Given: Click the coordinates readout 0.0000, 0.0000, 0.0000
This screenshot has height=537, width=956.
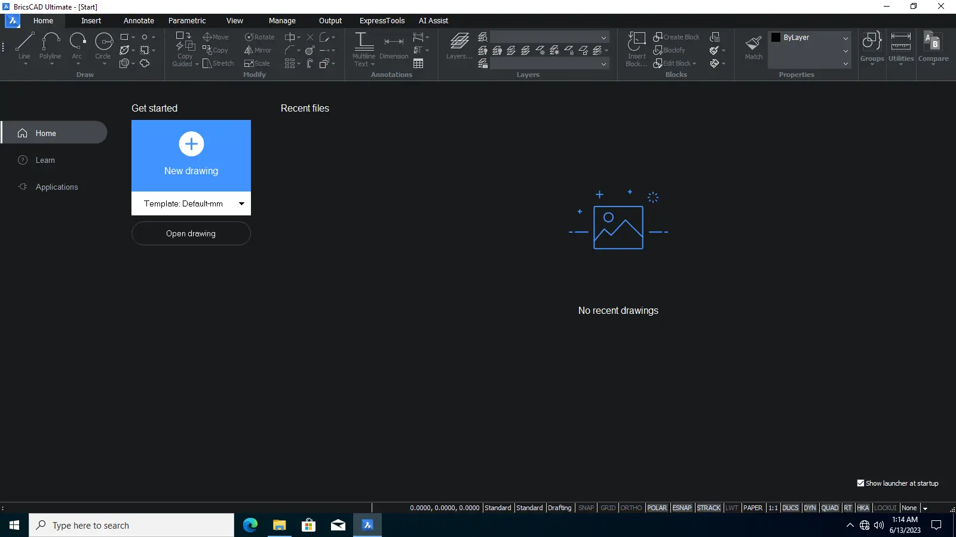Looking at the screenshot, I should click(x=445, y=508).
